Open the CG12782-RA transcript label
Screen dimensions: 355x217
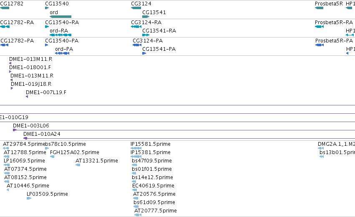[17, 22]
